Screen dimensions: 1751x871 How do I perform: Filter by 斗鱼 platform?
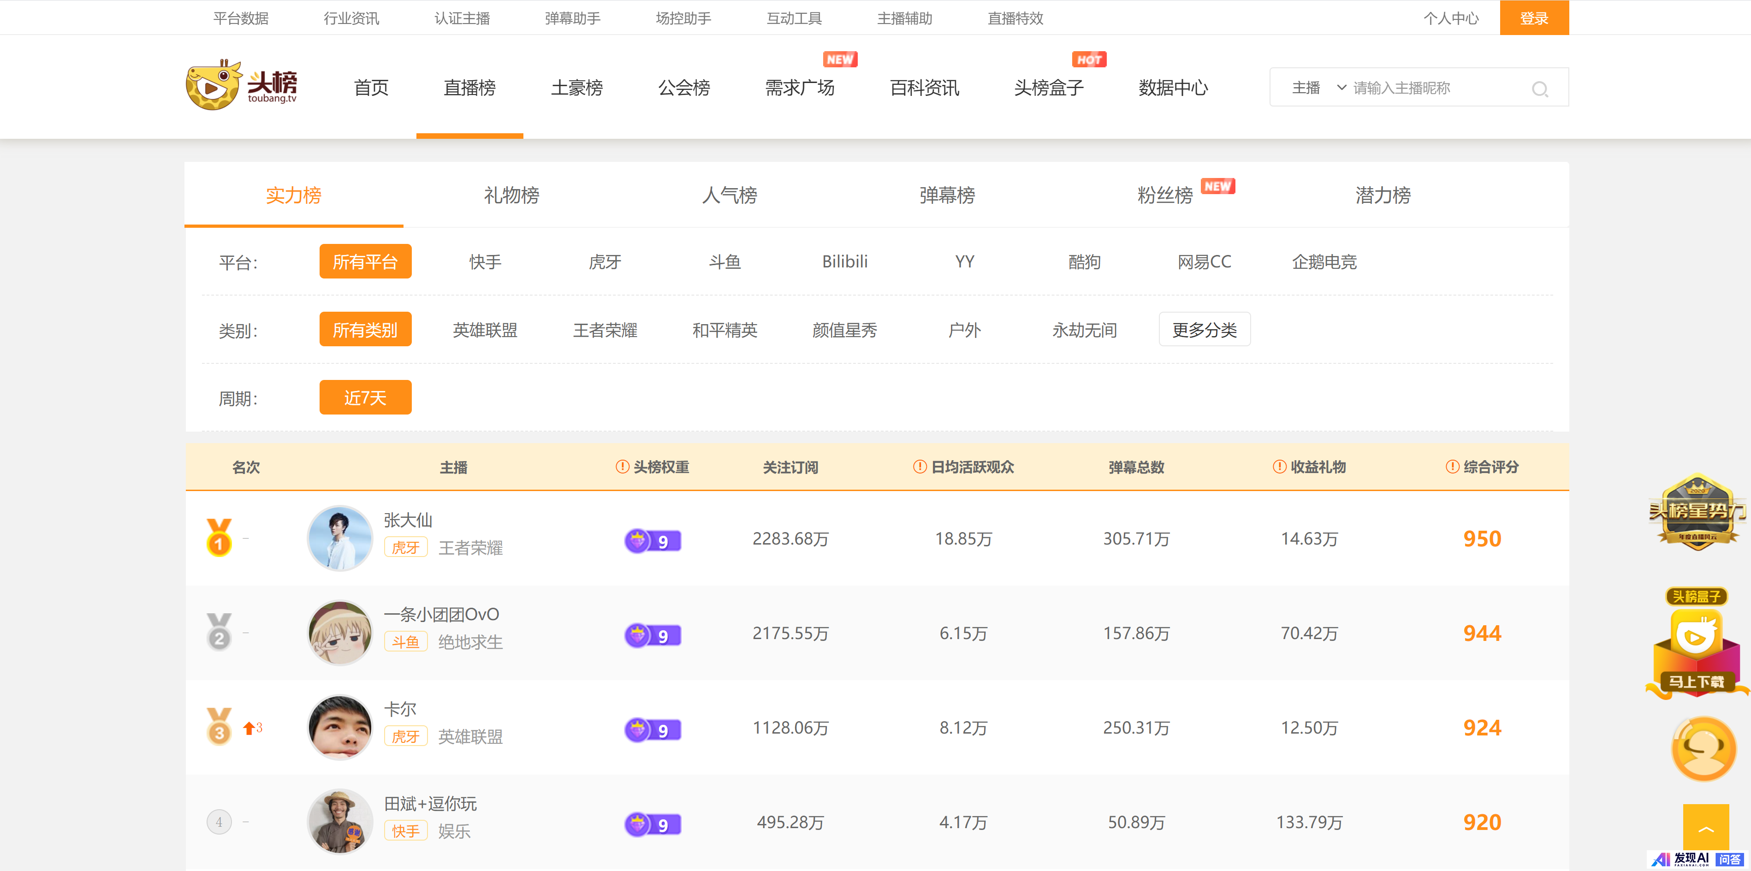724,261
